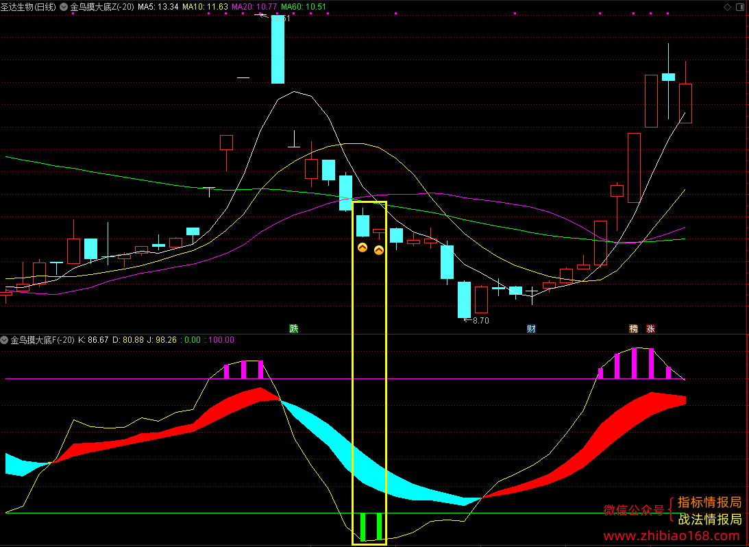
Task: Click the J: 98.26 value
Action: pyautogui.click(x=162, y=340)
